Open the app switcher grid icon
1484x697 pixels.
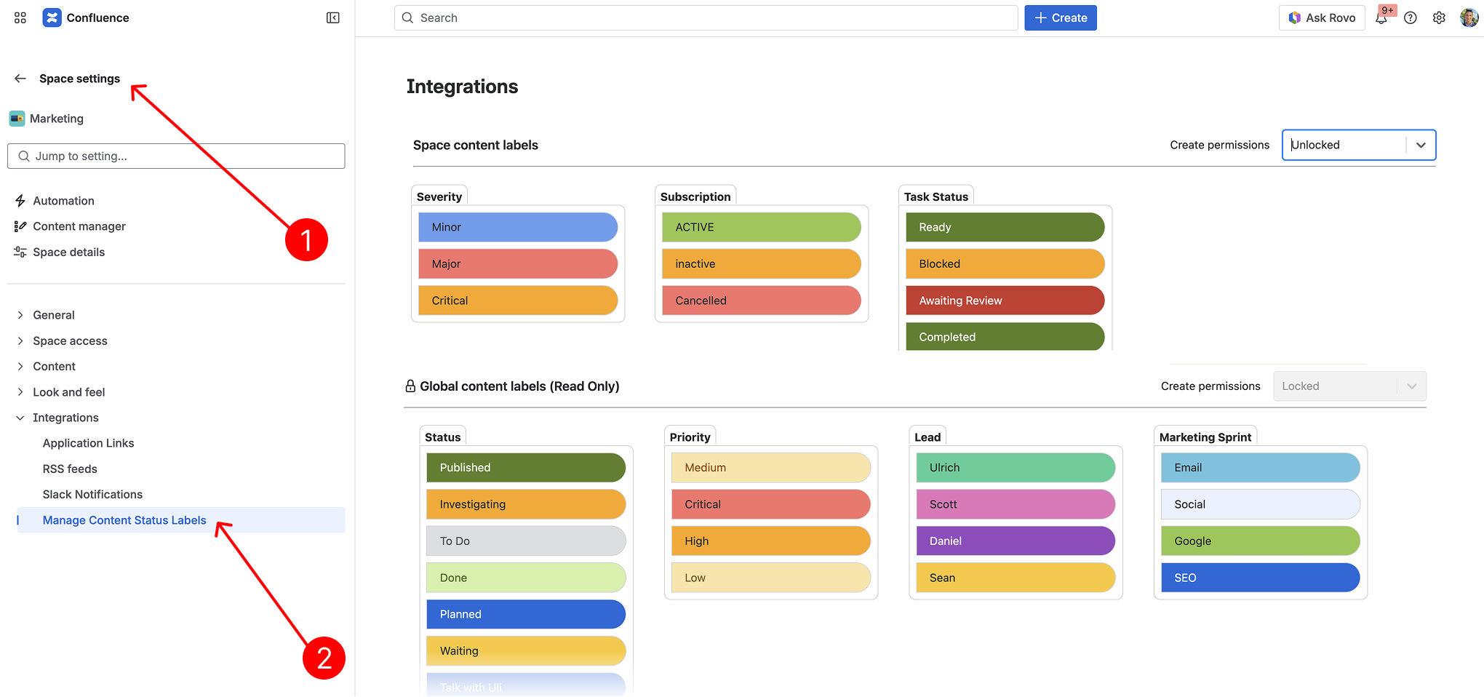20,17
